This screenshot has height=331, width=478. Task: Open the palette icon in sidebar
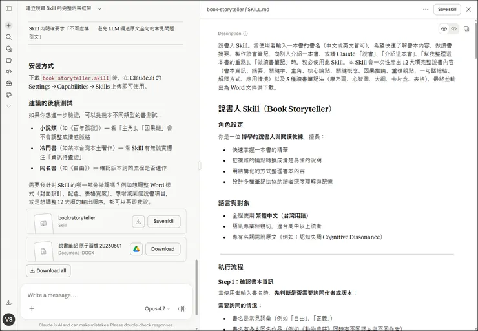point(9,95)
